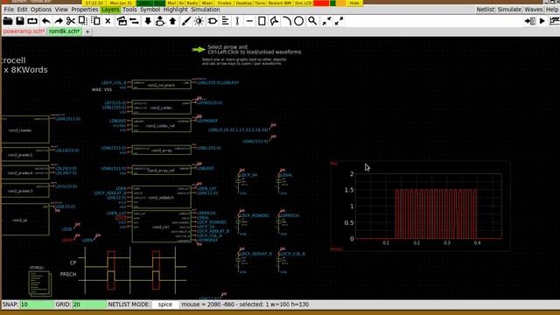Select the Insert polygon tool
560x315 pixels.
click(274, 21)
